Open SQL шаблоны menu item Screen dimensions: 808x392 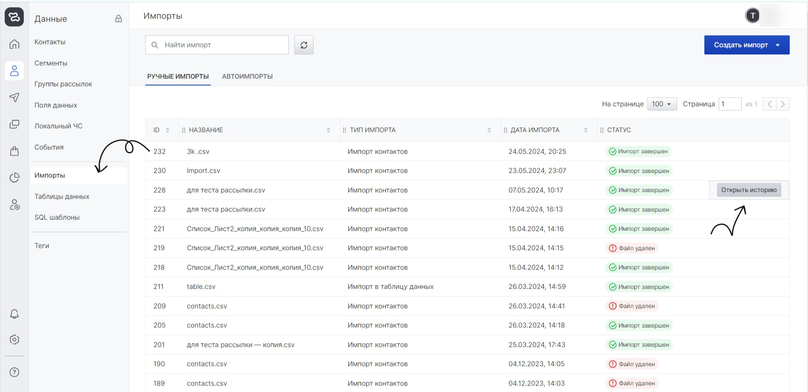point(57,217)
